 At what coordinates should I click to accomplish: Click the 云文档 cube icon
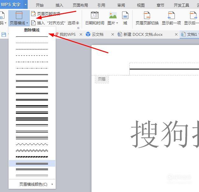(x=88, y=34)
